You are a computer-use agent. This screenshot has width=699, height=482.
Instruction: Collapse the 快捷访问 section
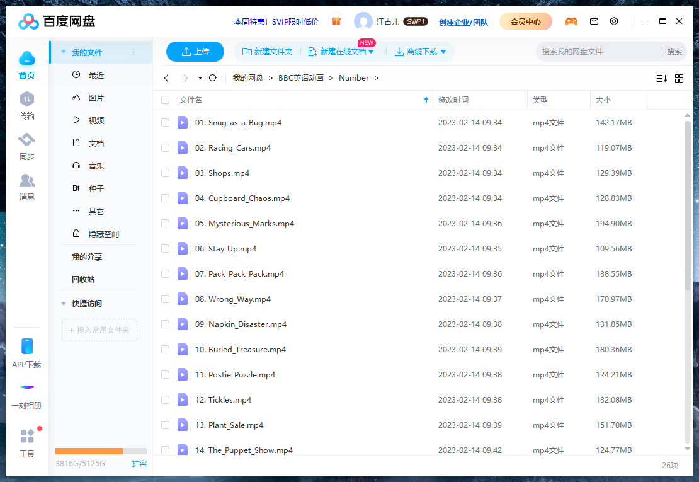click(64, 304)
